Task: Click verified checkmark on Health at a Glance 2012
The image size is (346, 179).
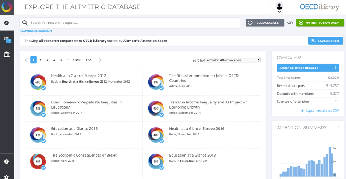Action: pyautogui.click(x=43, y=88)
